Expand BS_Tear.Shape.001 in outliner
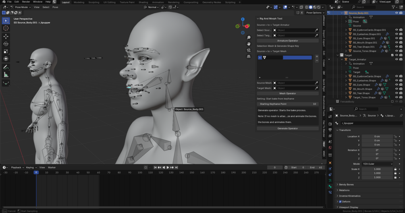The image size is (405, 213). click(x=346, y=47)
